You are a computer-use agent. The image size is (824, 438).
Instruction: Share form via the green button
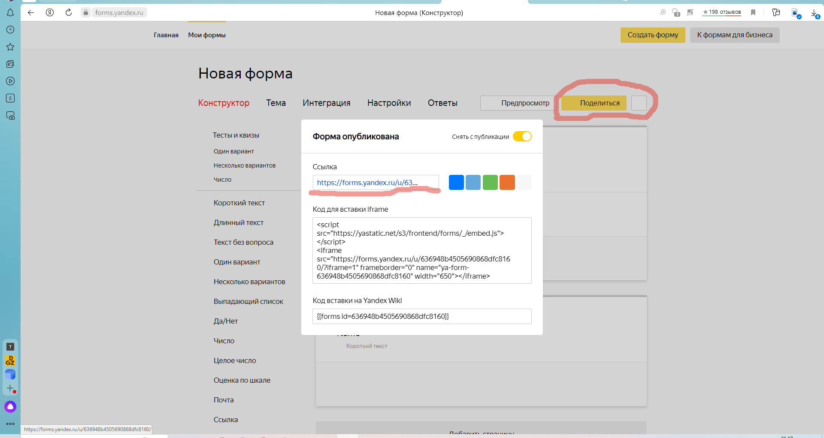click(x=490, y=182)
